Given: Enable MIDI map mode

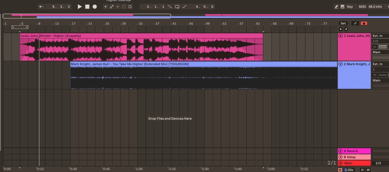Looking at the screenshot, I should point(362,7).
